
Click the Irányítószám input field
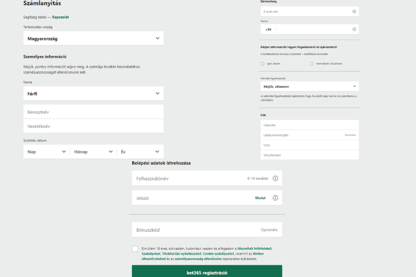310,155
